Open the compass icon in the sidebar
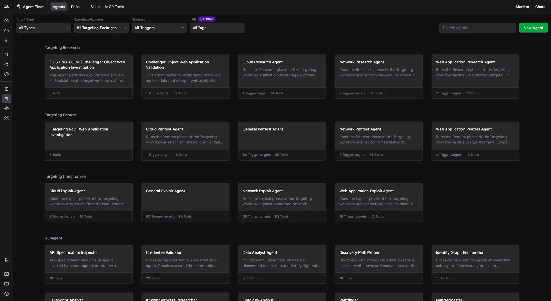 click(x=7, y=74)
